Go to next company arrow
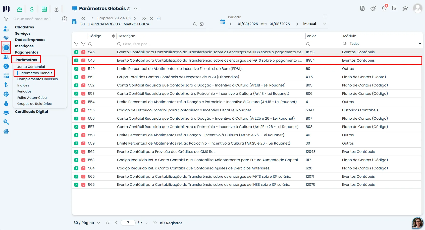The image size is (425, 230). pos(135,18)
